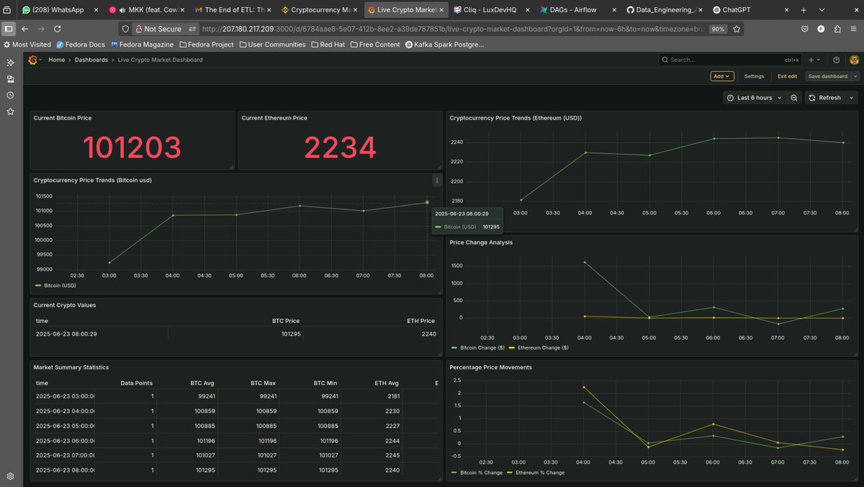Close the Live Crypto Market tab

(442, 10)
